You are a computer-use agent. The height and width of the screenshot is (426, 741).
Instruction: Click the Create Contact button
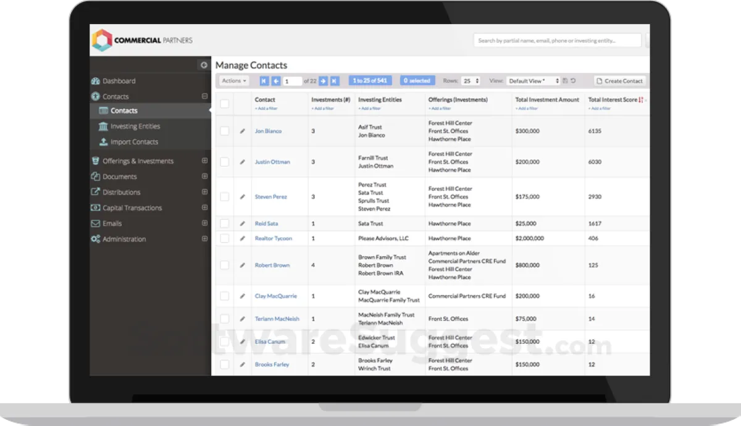click(x=620, y=81)
